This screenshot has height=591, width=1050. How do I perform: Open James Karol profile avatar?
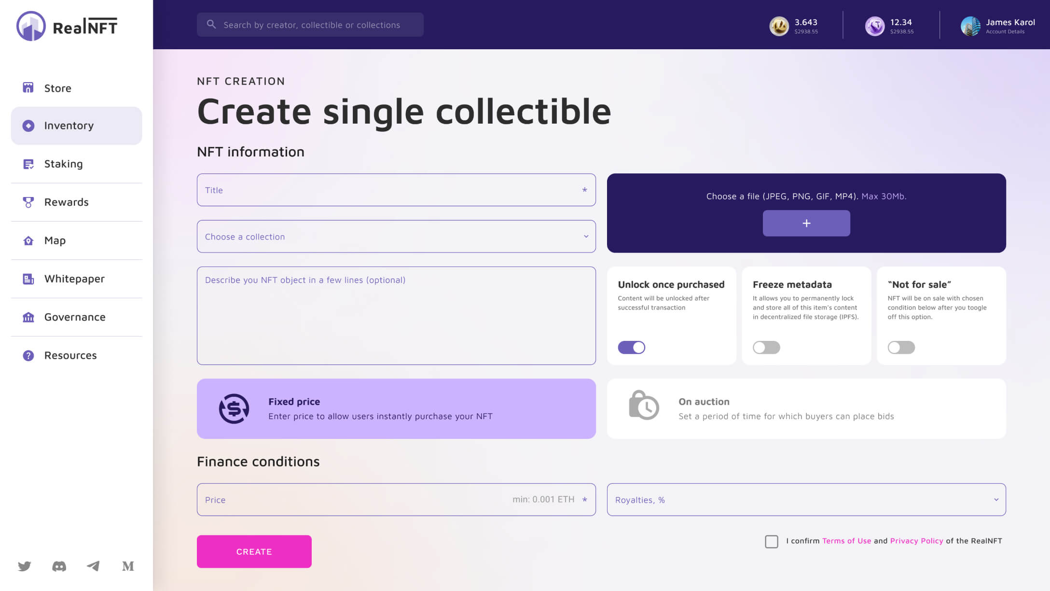[970, 26]
